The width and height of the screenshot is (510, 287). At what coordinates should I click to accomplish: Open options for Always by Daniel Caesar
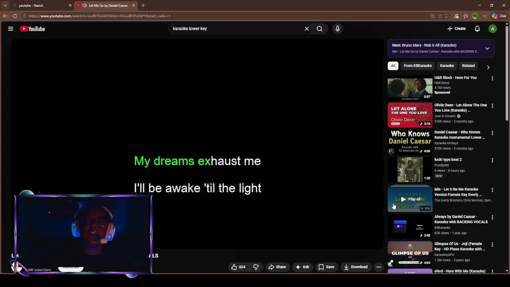point(492,217)
